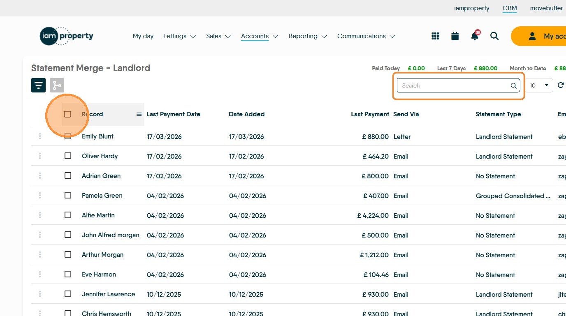
Task: Open row actions dots for Oliver Hardy
Action: [40, 156]
